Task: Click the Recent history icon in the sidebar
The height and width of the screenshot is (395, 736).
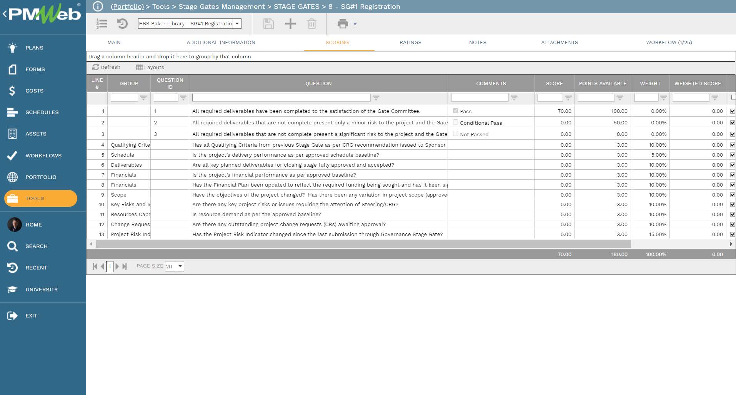Action: [37, 268]
